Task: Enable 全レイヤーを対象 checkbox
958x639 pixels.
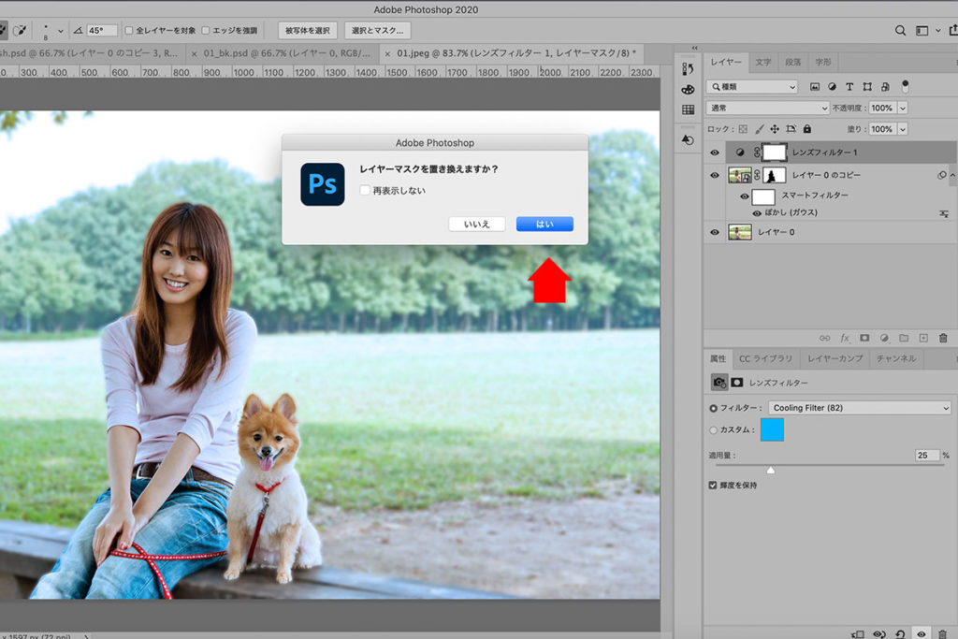Action: [x=129, y=30]
